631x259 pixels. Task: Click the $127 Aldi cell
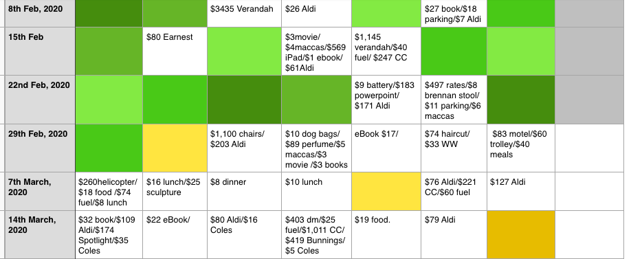[x=521, y=191]
